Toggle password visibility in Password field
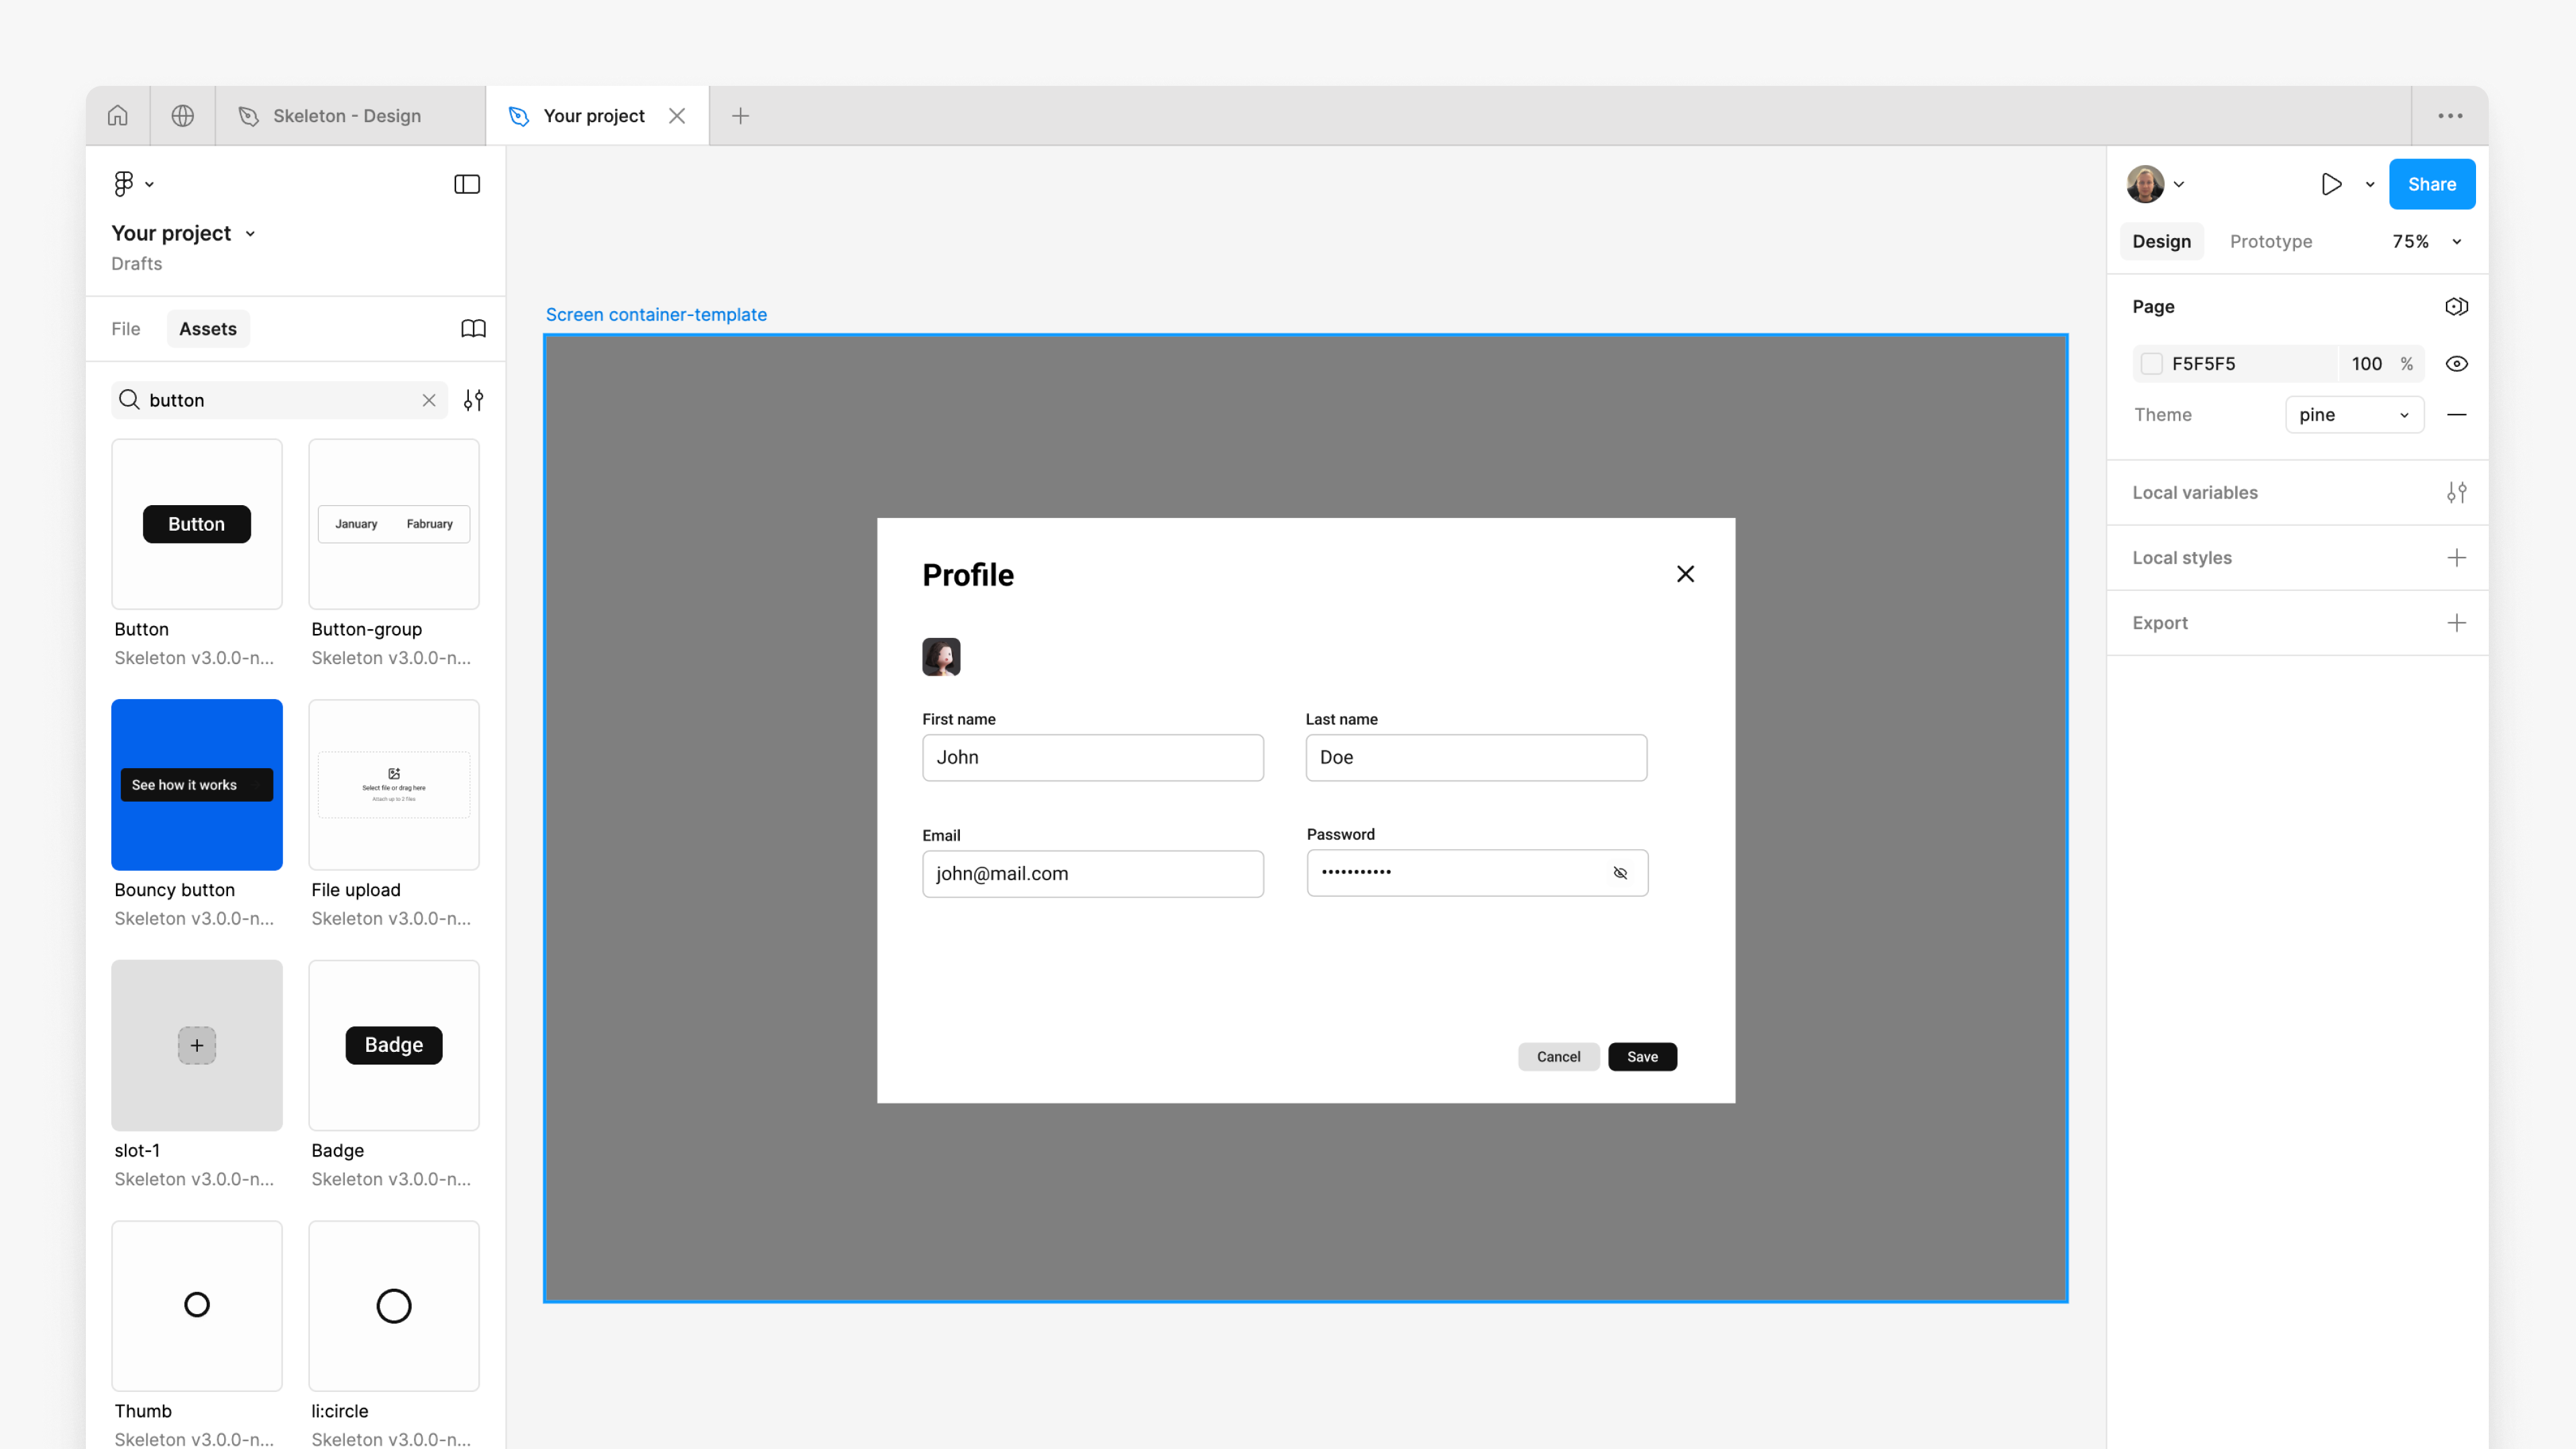Image resolution: width=2576 pixels, height=1449 pixels. [1620, 873]
